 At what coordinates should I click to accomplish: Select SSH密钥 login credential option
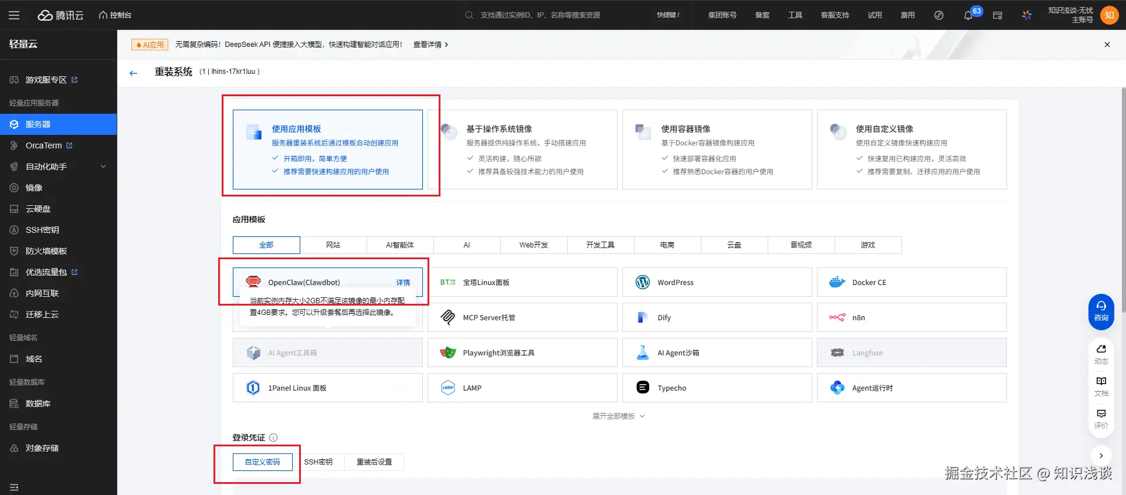coord(318,462)
